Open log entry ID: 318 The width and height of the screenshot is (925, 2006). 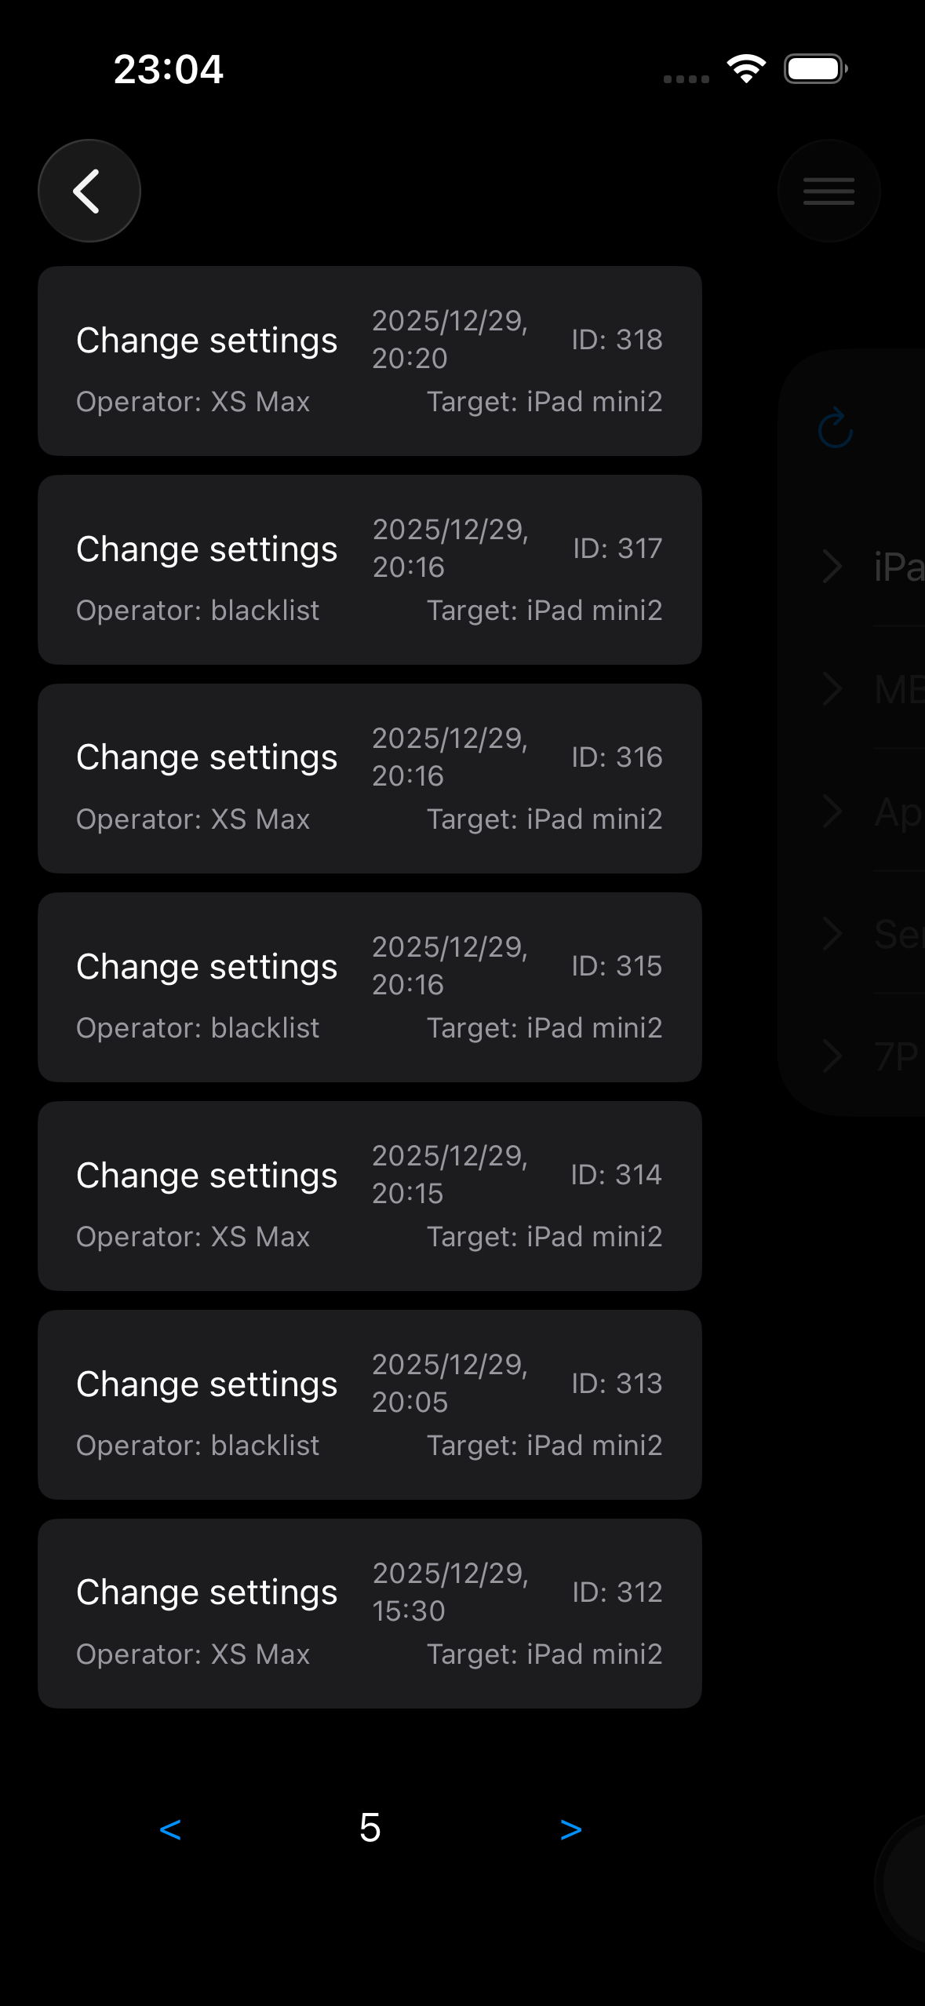370,361
